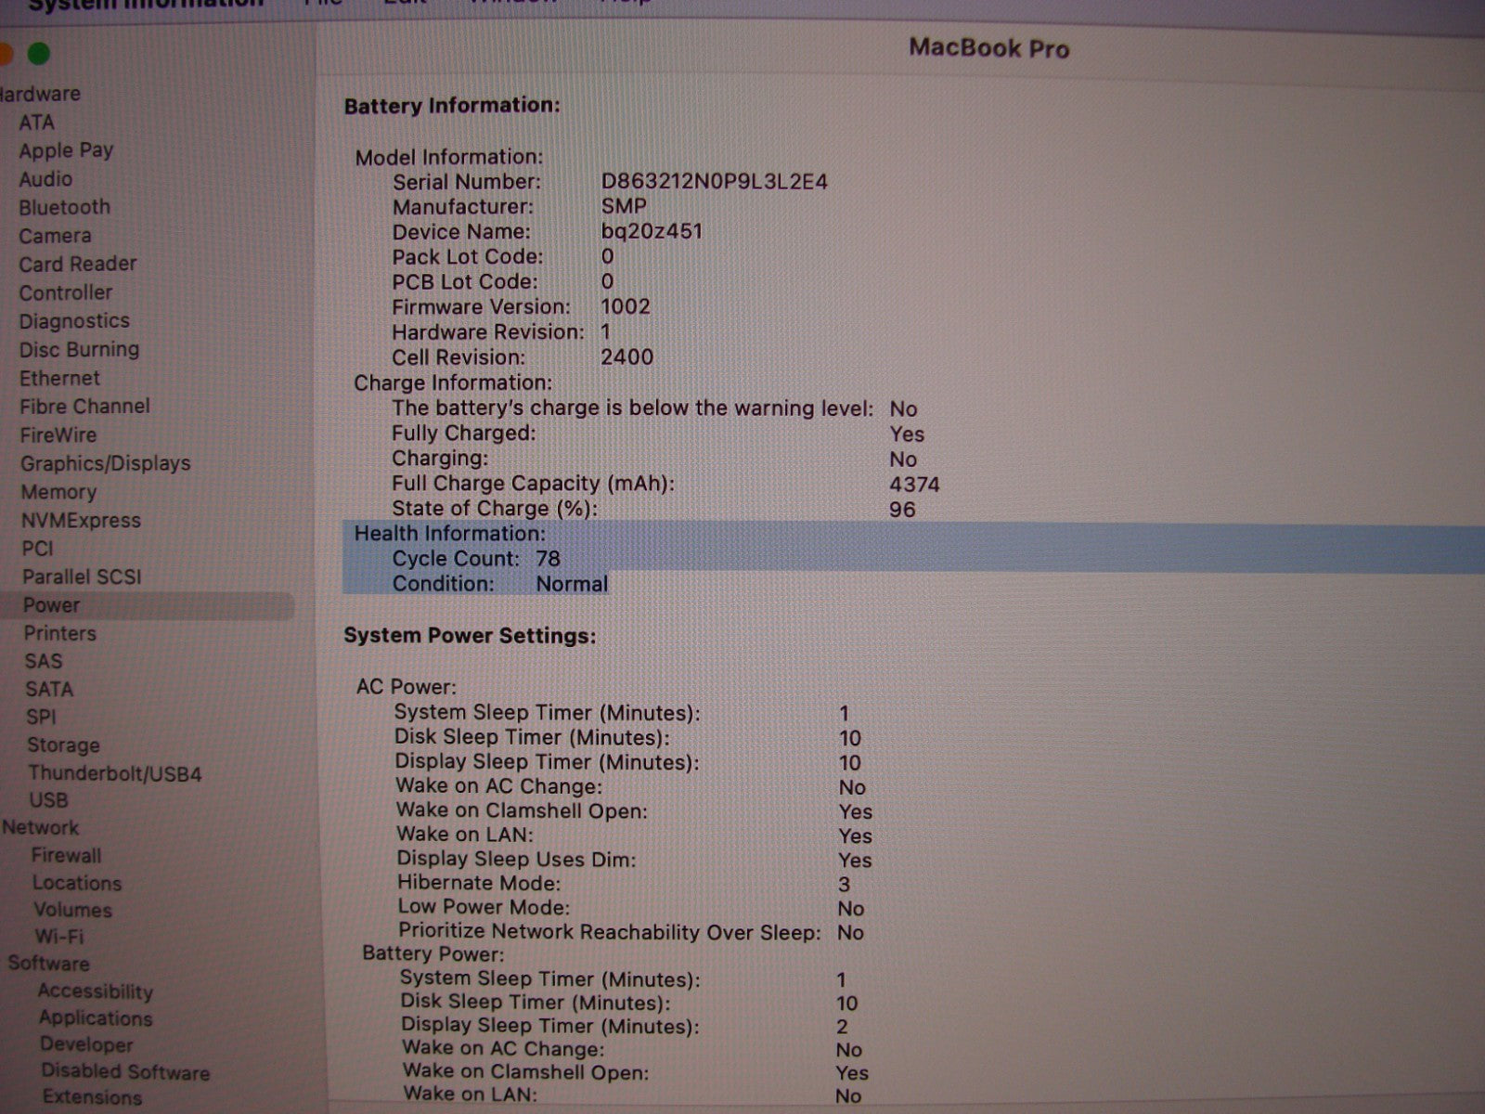Select Card Reader in the sidebar
The width and height of the screenshot is (1485, 1114).
77,265
